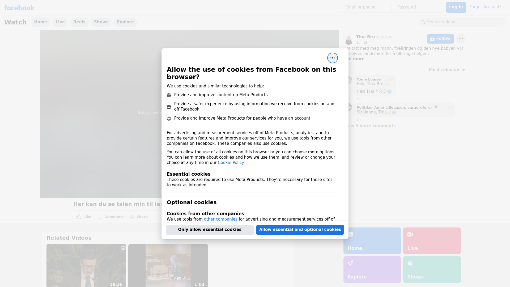
Task: Click the Like thumbs-up icon
Action: [x=79, y=217]
